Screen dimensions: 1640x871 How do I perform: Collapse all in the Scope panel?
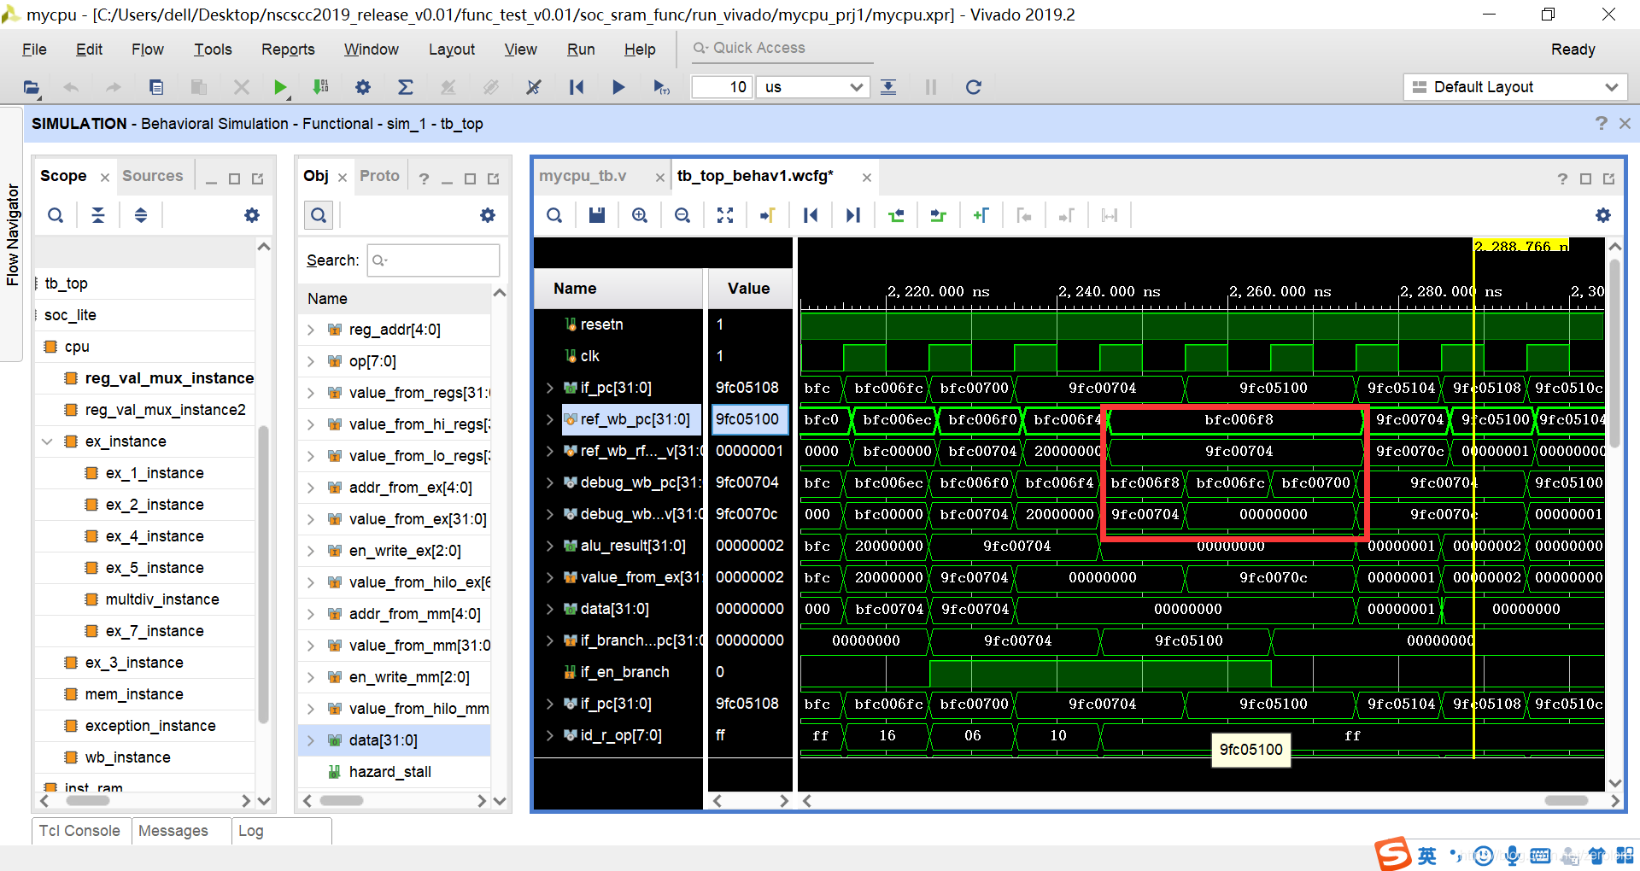click(x=98, y=215)
